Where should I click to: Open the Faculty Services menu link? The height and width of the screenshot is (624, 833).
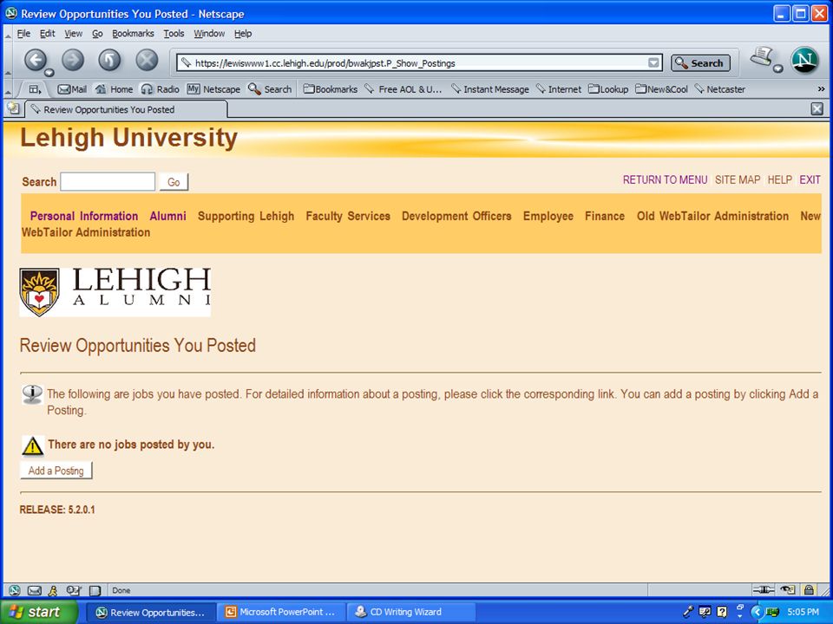pyautogui.click(x=348, y=216)
